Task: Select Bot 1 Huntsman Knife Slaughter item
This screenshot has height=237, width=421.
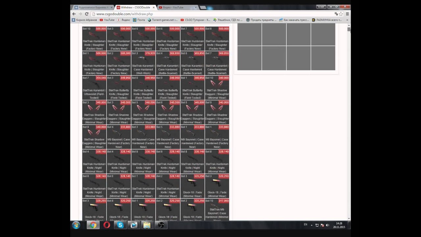Action: click(x=94, y=63)
